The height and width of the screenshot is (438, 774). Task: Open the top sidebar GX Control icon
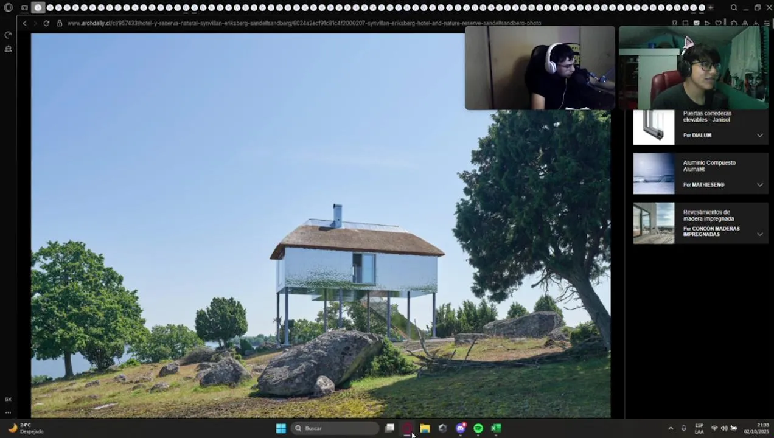(x=8, y=35)
